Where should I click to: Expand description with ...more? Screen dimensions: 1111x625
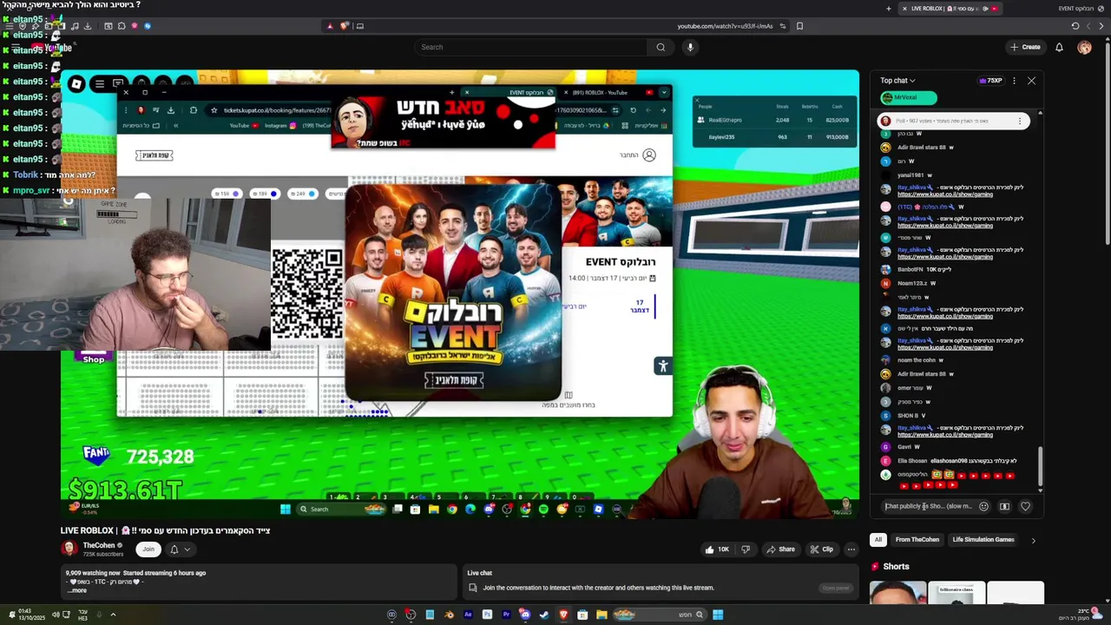[76, 590]
